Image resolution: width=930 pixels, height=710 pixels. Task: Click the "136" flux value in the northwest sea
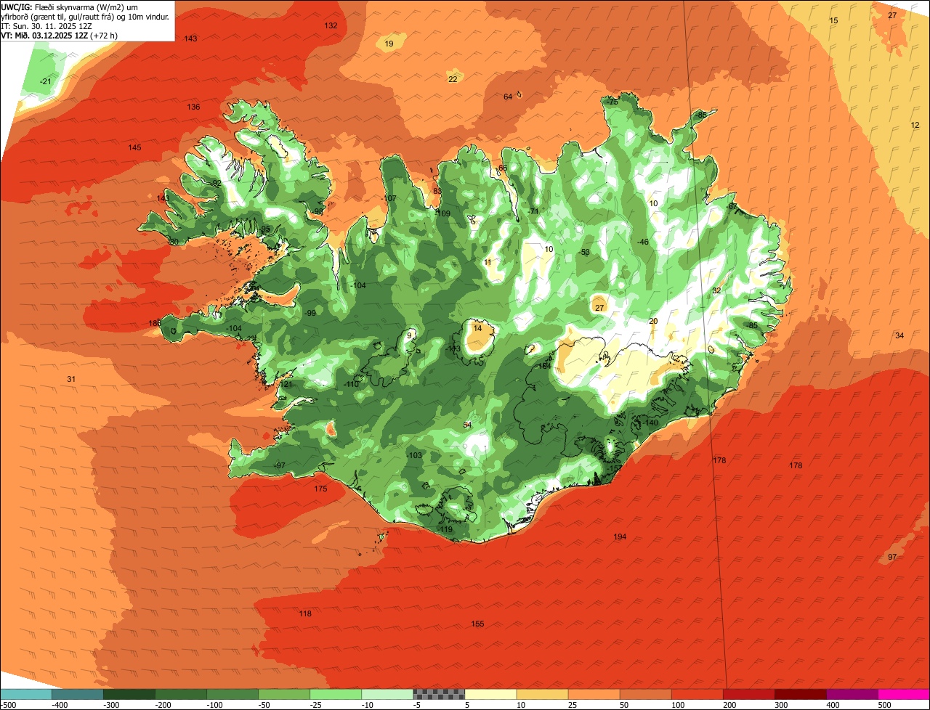(x=193, y=107)
